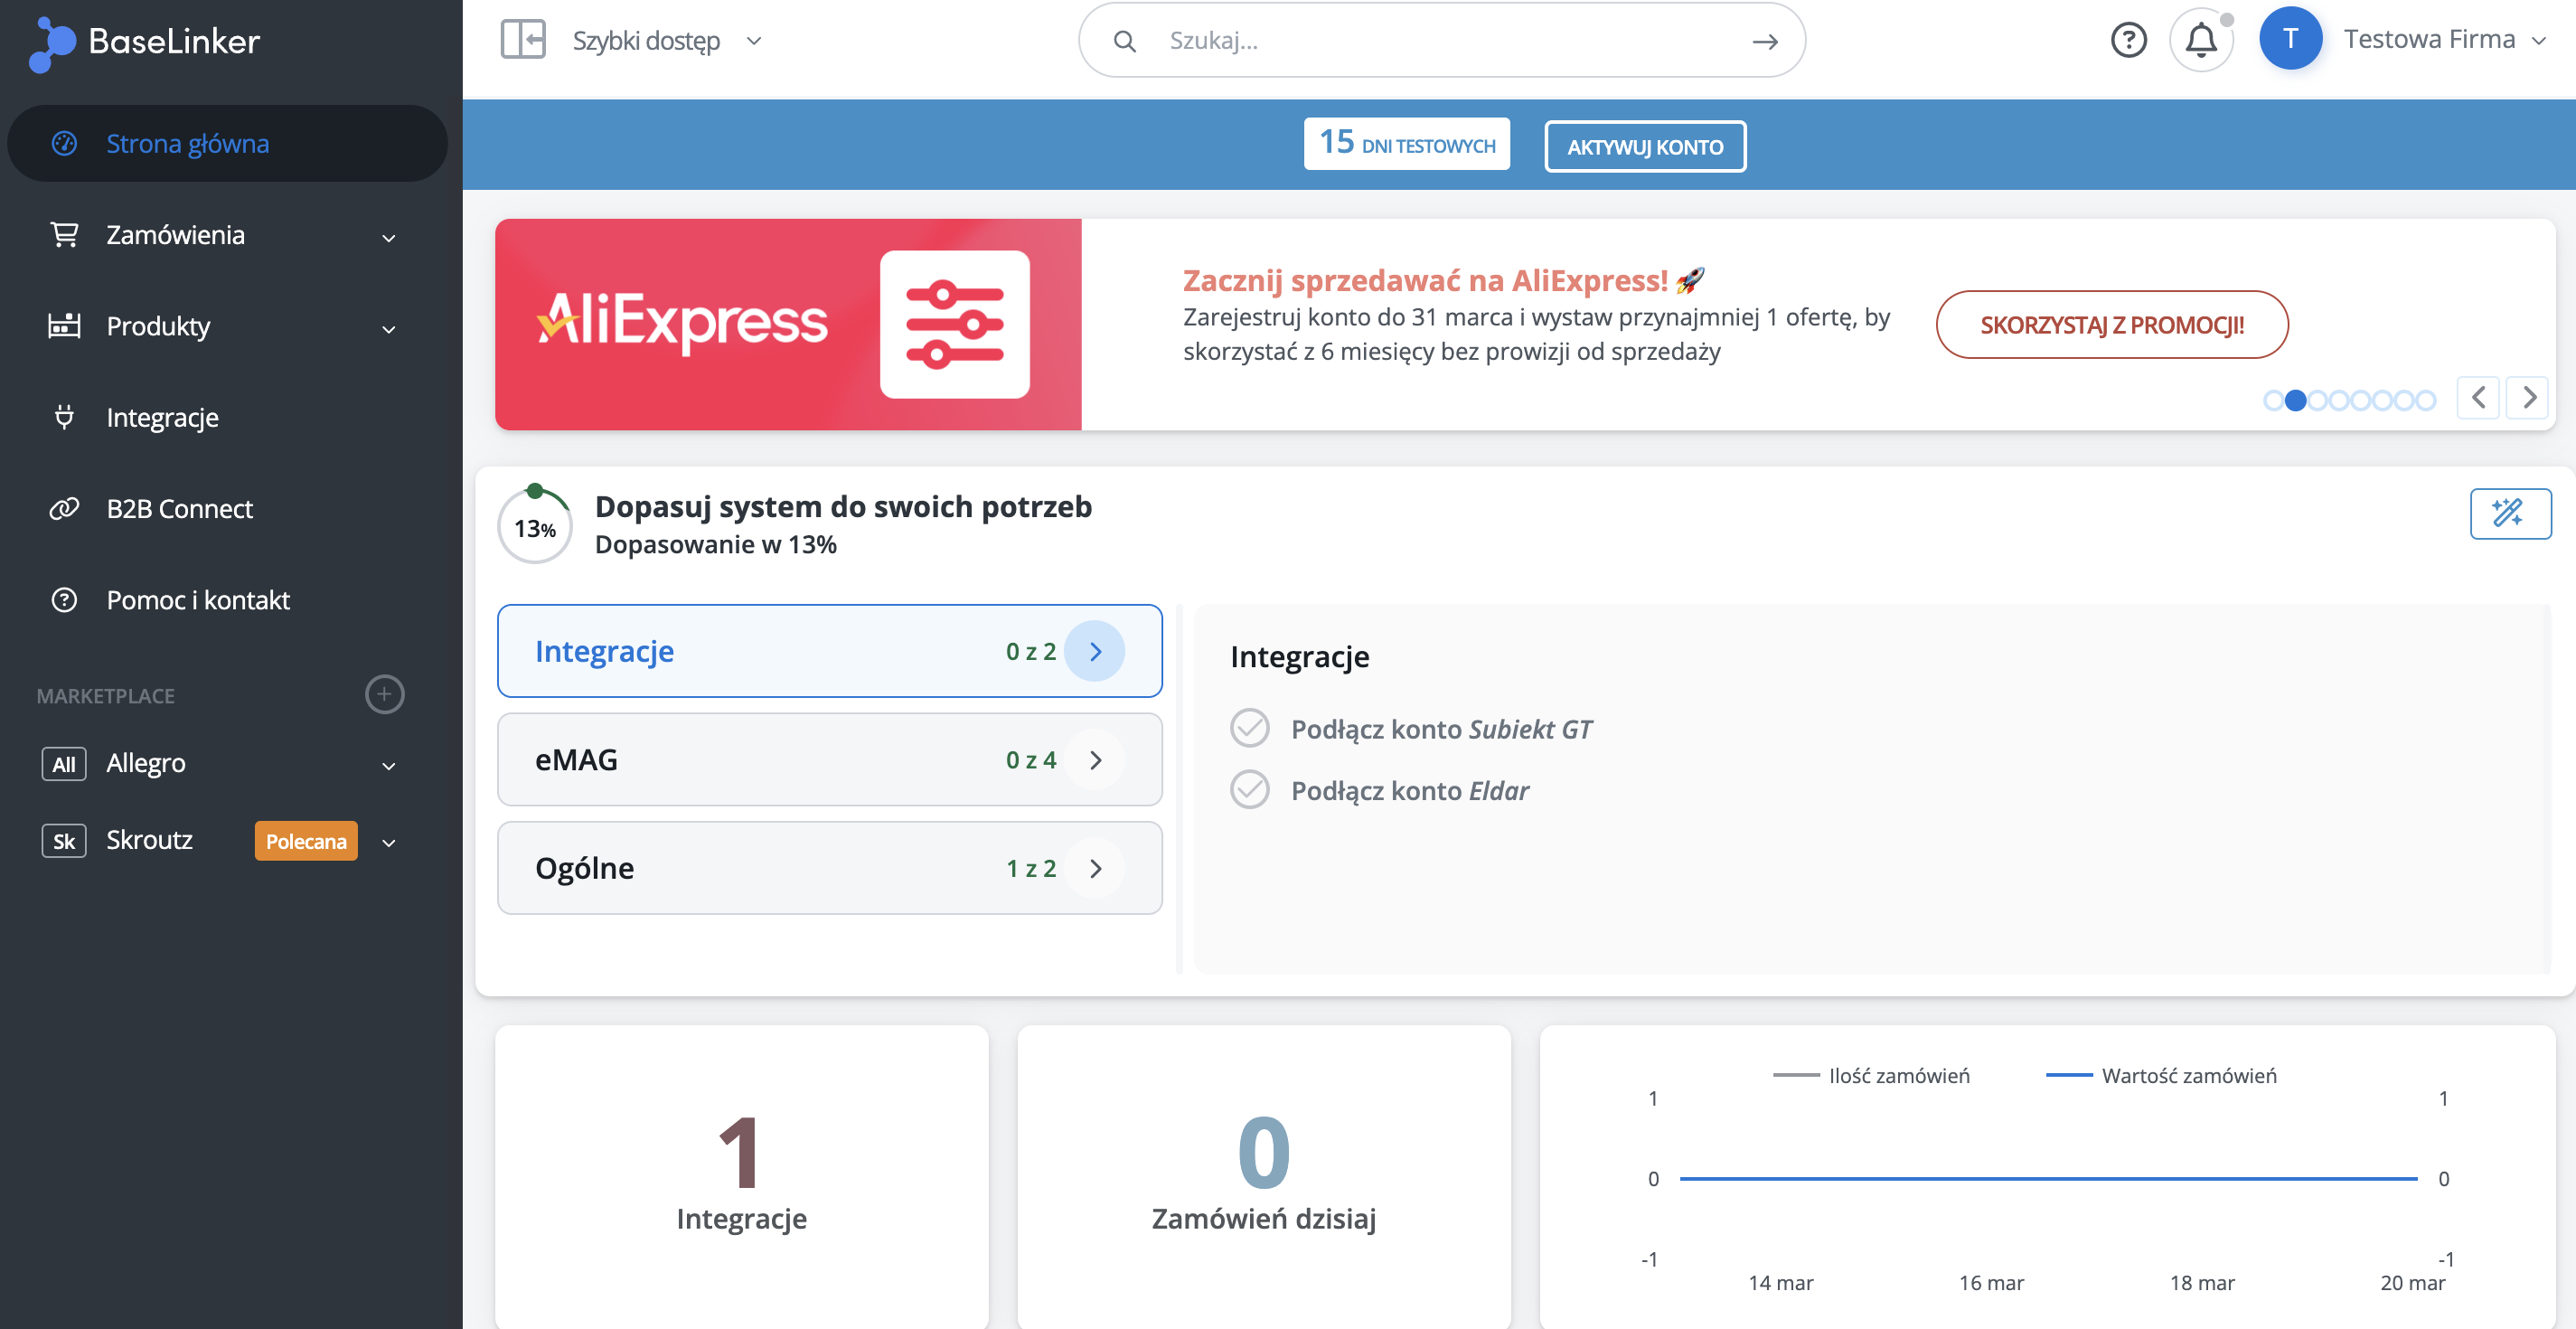The height and width of the screenshot is (1329, 2576).
Task: Click the Strona główna dashboard icon
Action: (x=64, y=143)
